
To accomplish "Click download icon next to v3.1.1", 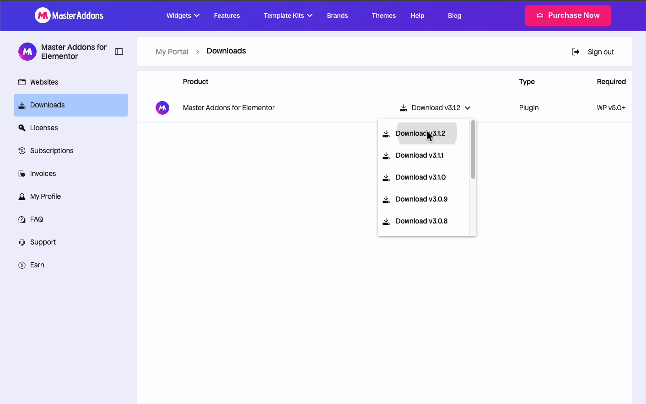I will click(386, 155).
